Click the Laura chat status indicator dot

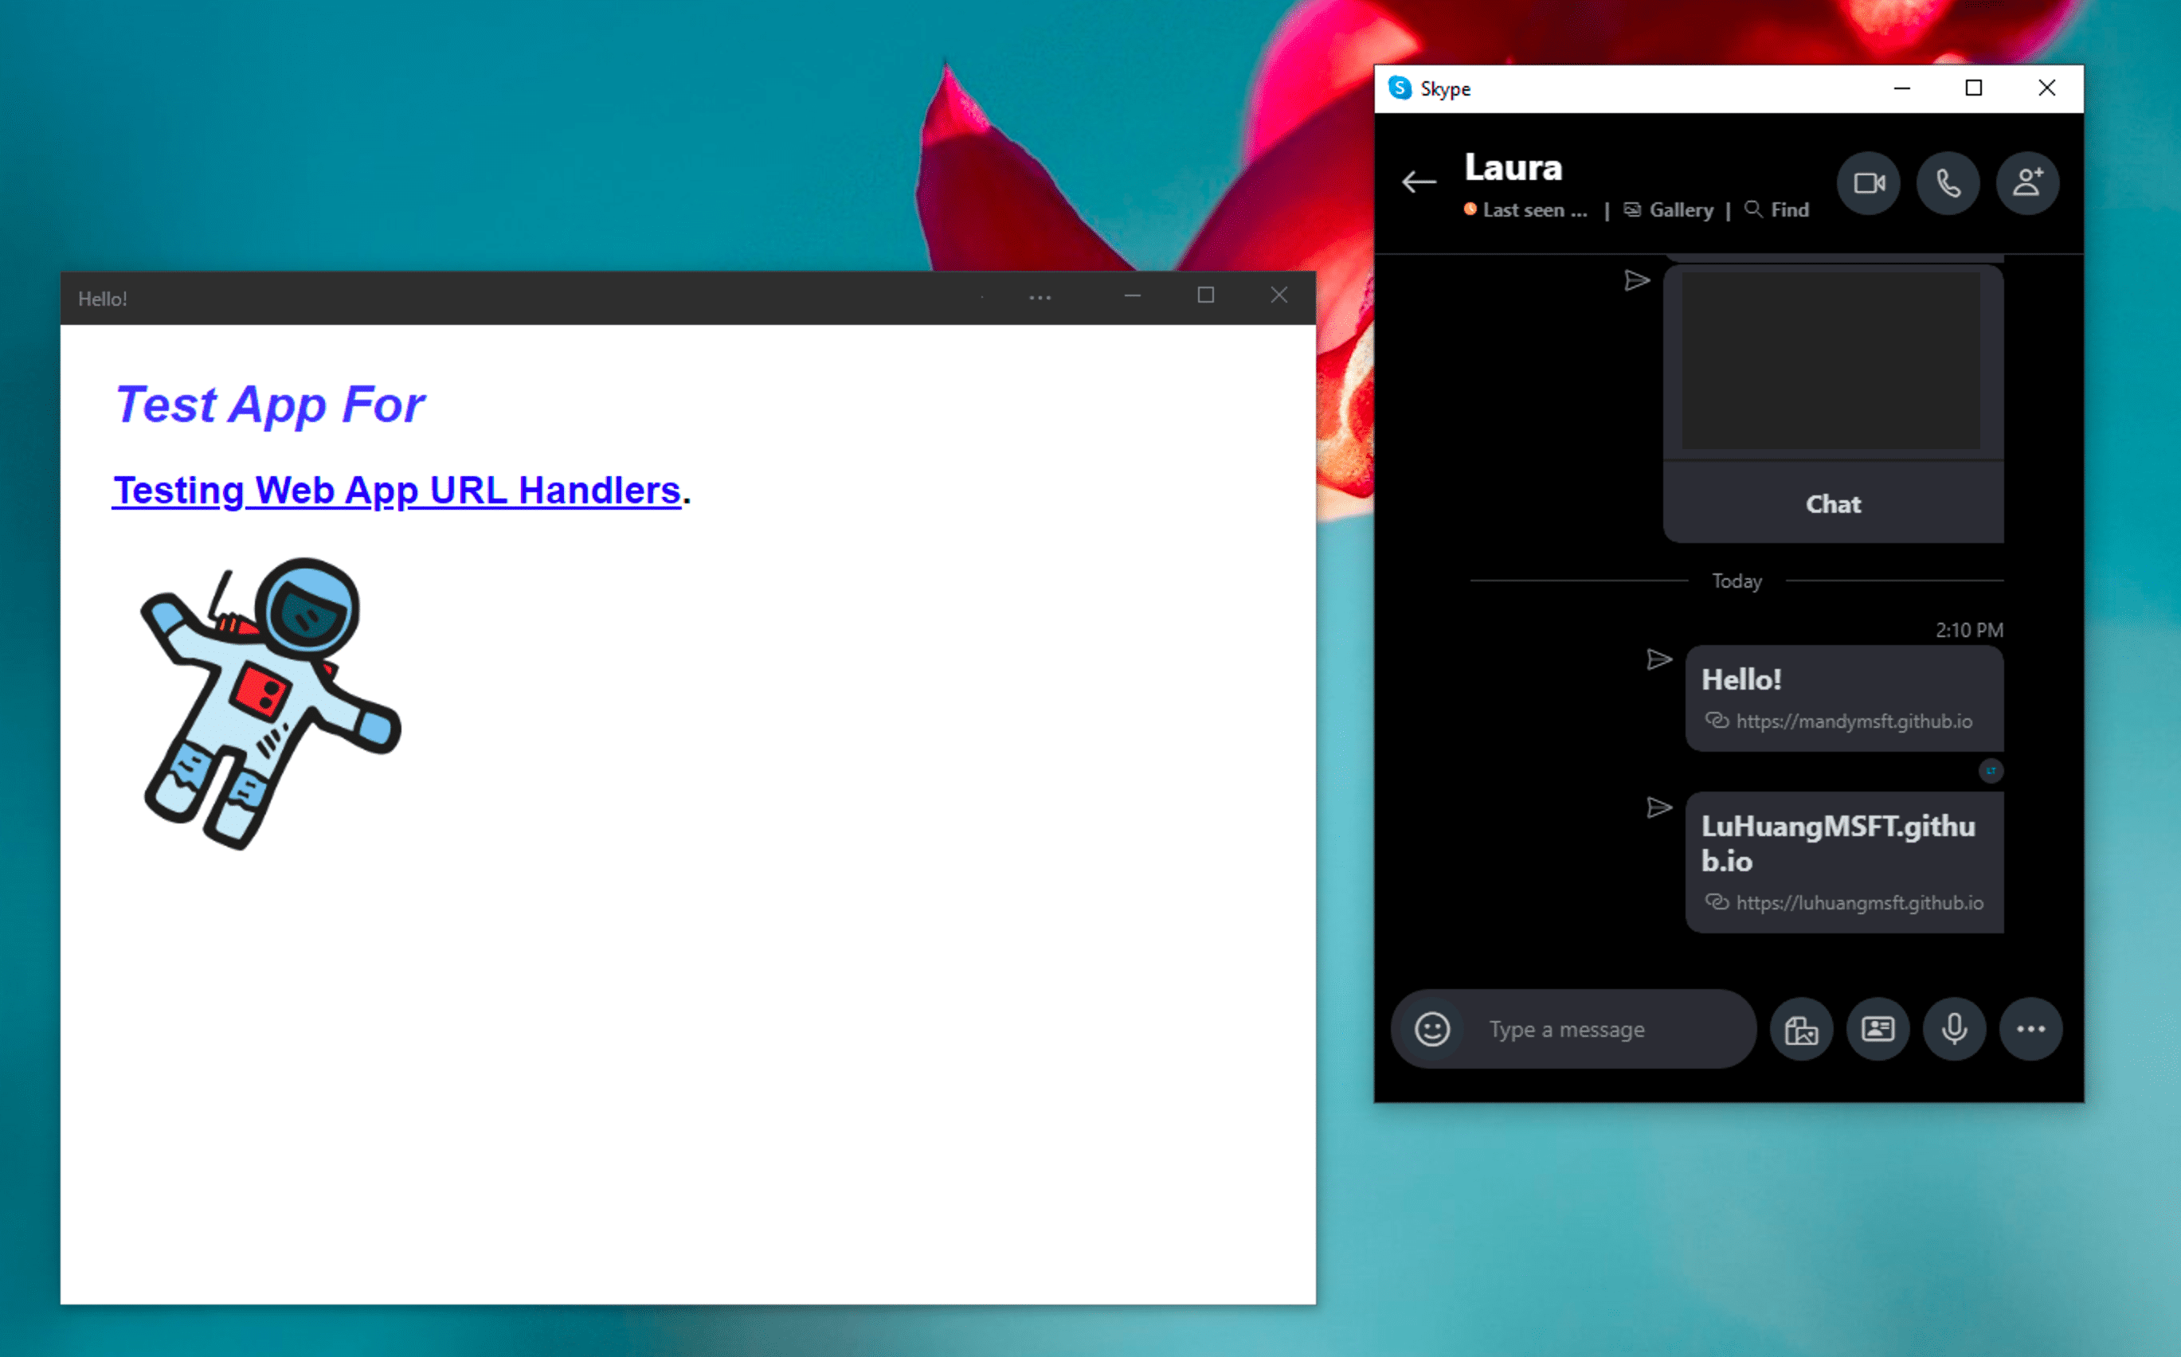[x=1468, y=208]
